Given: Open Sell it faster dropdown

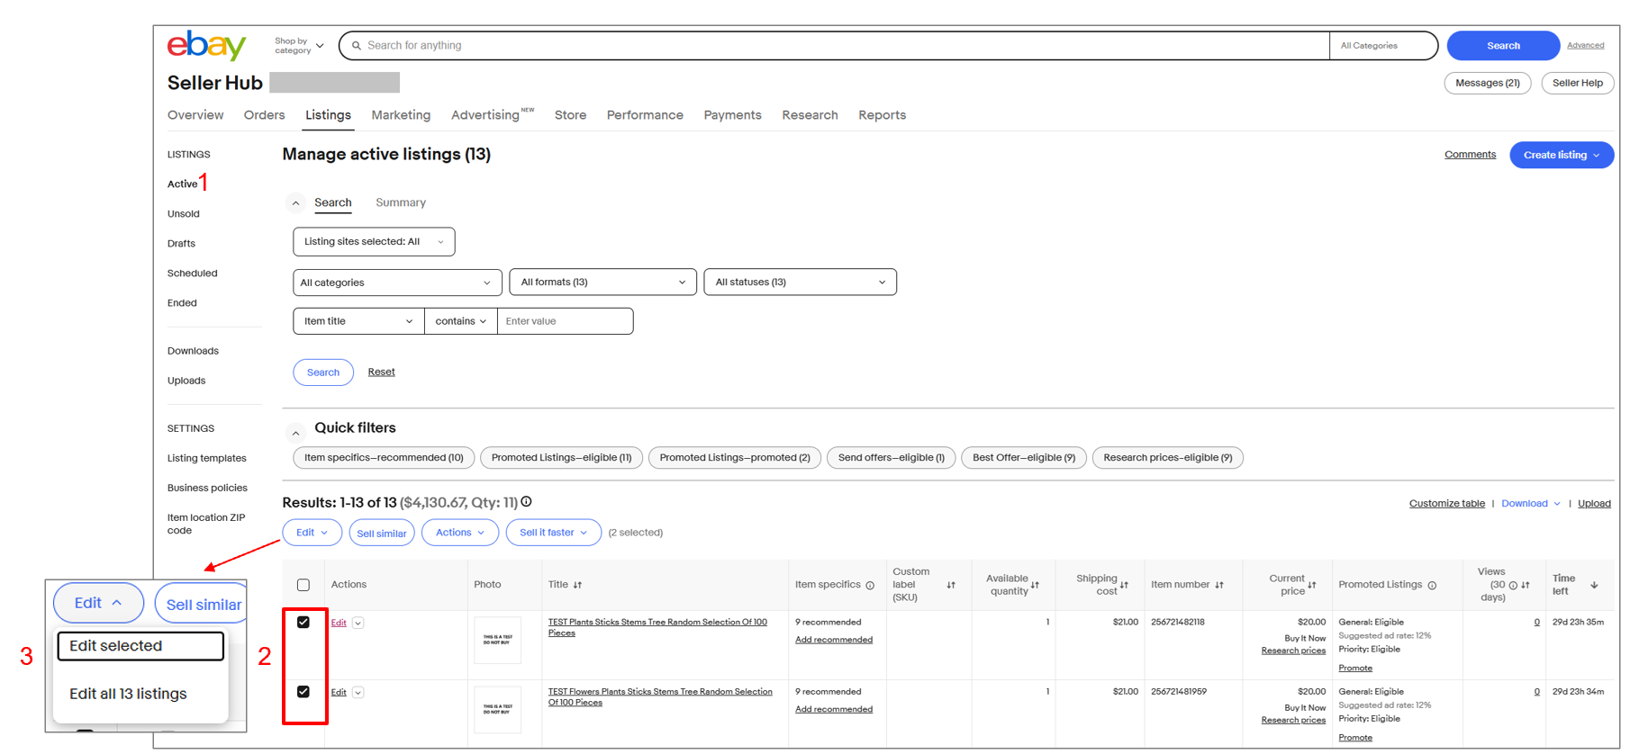Looking at the screenshot, I should pyautogui.click(x=554, y=533).
